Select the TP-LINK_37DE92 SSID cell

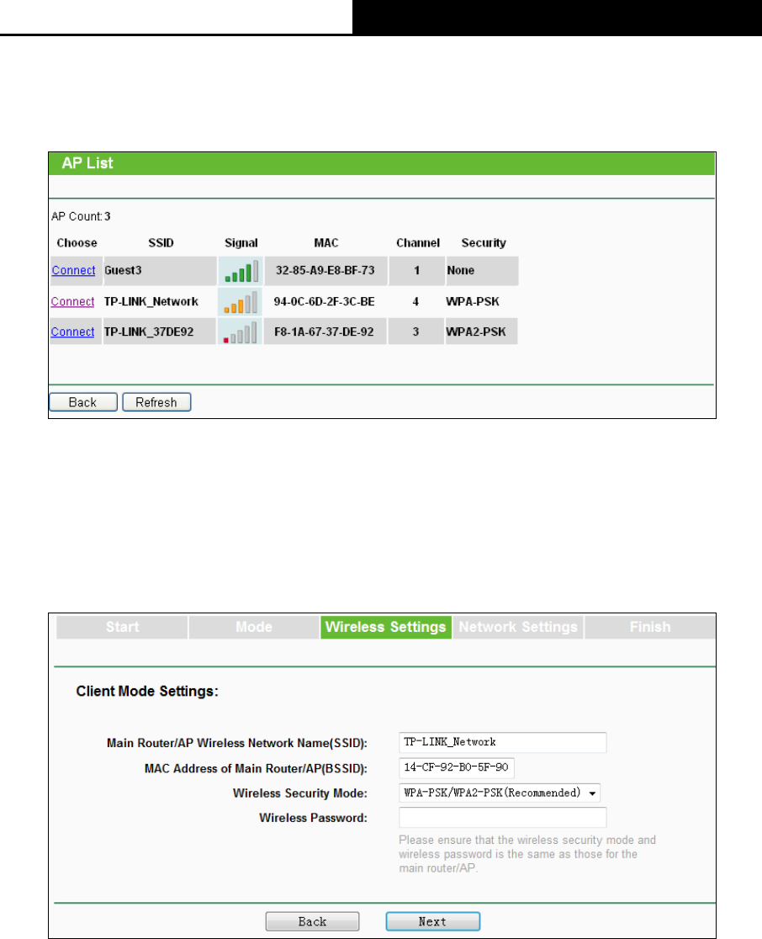click(x=159, y=332)
